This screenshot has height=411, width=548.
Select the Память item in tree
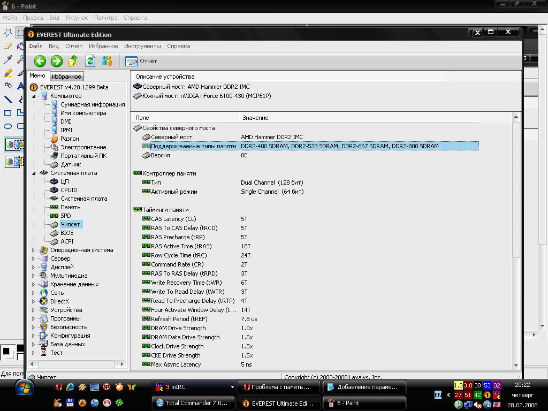click(x=70, y=207)
